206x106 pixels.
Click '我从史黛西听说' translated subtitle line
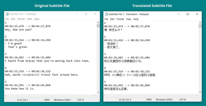click(123, 61)
